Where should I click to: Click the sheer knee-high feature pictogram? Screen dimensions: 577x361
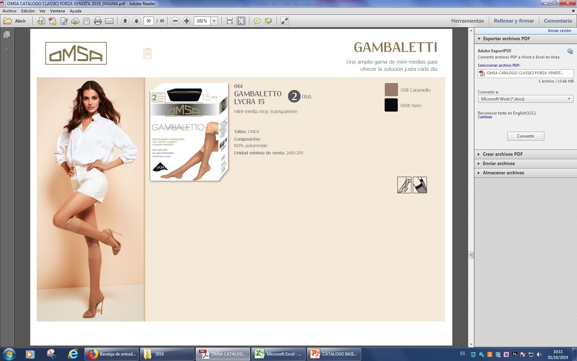[x=404, y=185]
